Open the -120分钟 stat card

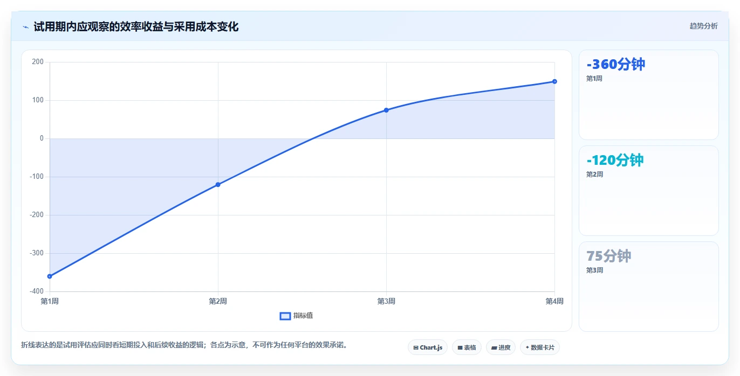[648, 191]
